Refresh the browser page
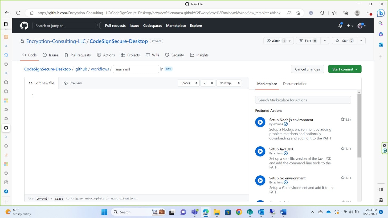The width and height of the screenshot is (388, 218). pyautogui.click(x=18, y=13)
